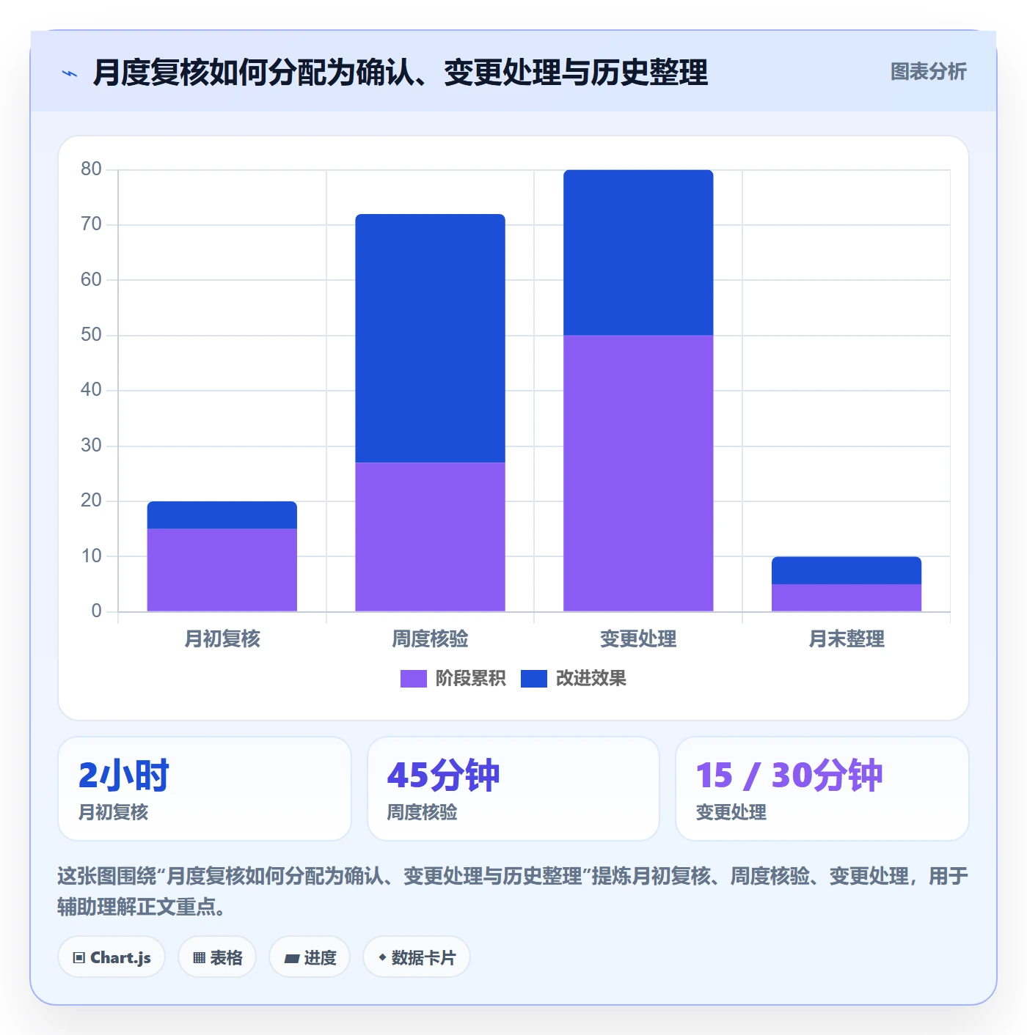Click purple segment of 月末整理 bar
Image resolution: width=1027 pixels, height=1035 pixels.
(x=847, y=598)
